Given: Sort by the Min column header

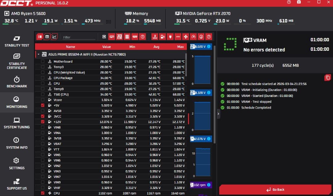Looking at the screenshot, I should [132, 47].
